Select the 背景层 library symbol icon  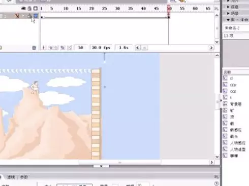click(x=225, y=104)
